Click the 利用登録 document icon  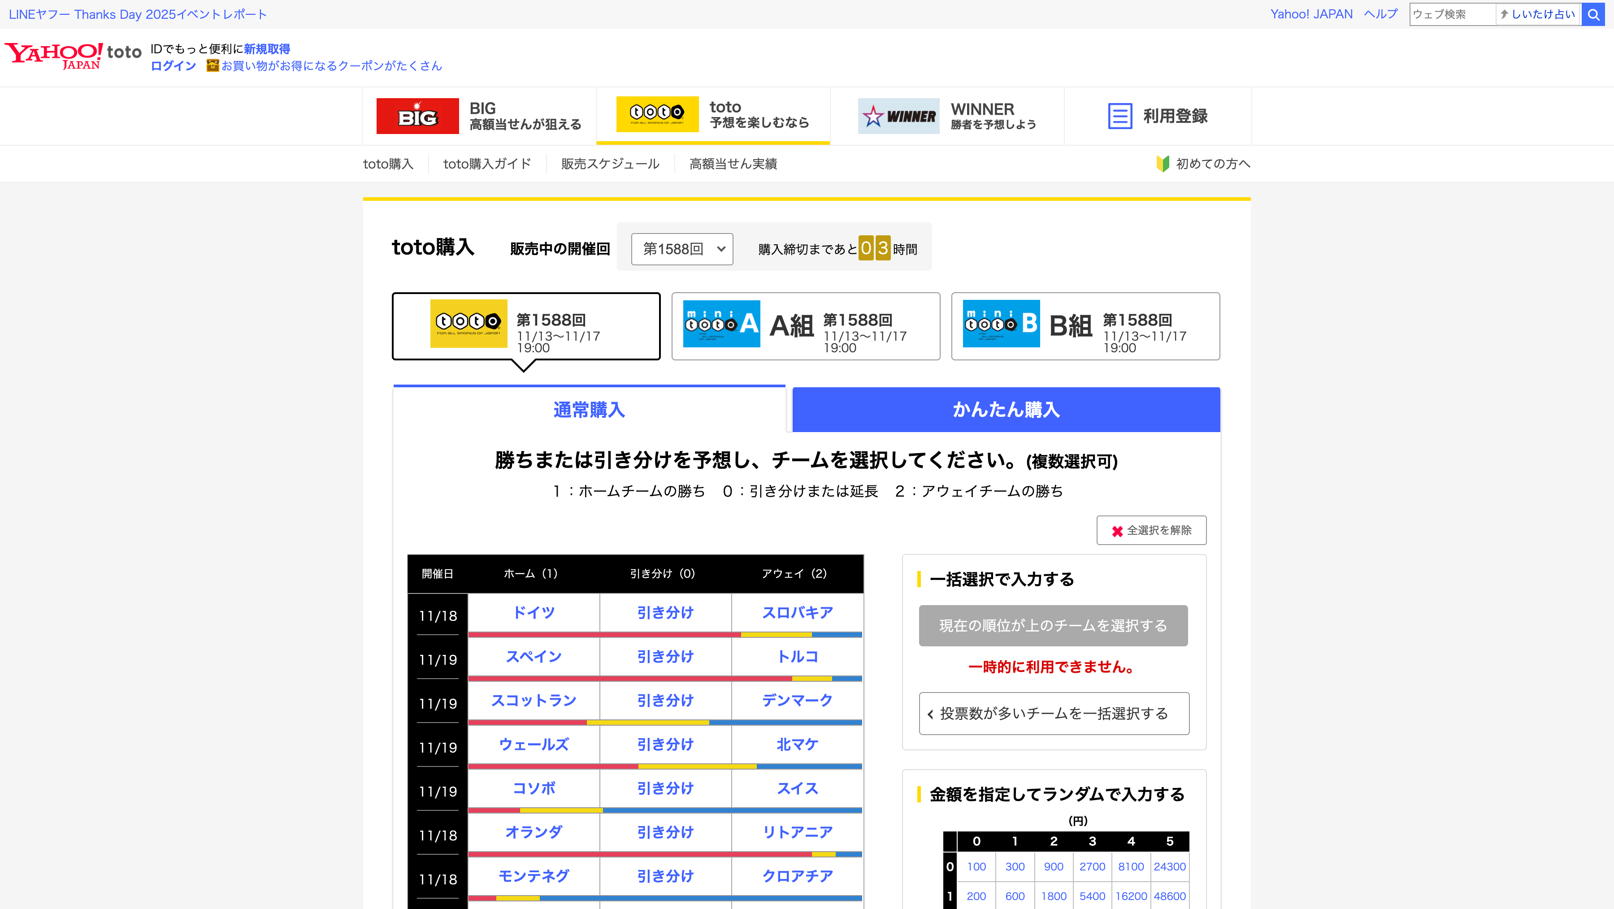(1119, 116)
